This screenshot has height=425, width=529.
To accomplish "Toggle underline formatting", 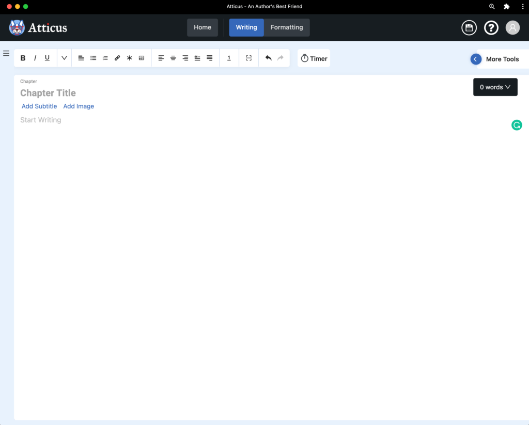I will pyautogui.click(x=47, y=58).
